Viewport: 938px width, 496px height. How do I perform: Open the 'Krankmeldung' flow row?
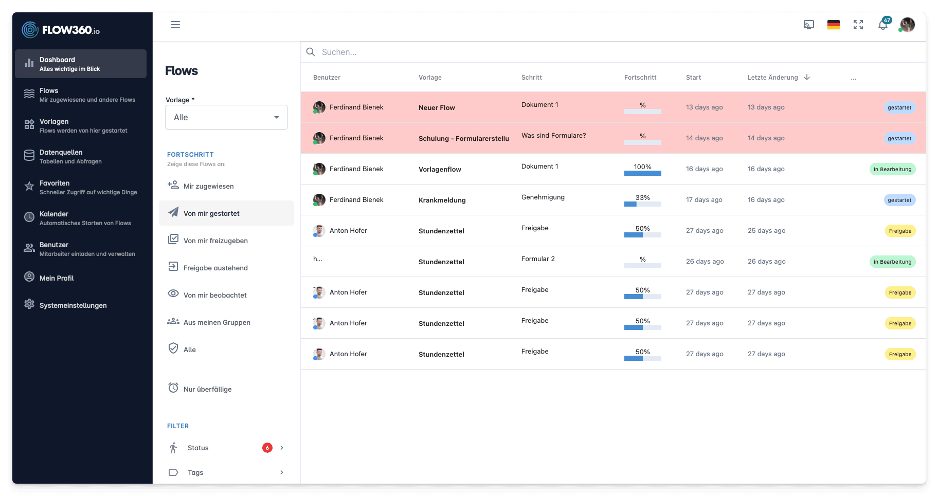pos(442,200)
